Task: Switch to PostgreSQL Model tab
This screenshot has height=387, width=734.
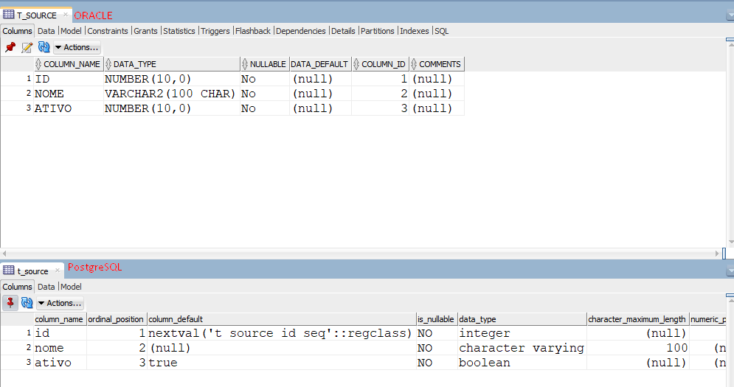Action: (x=71, y=287)
